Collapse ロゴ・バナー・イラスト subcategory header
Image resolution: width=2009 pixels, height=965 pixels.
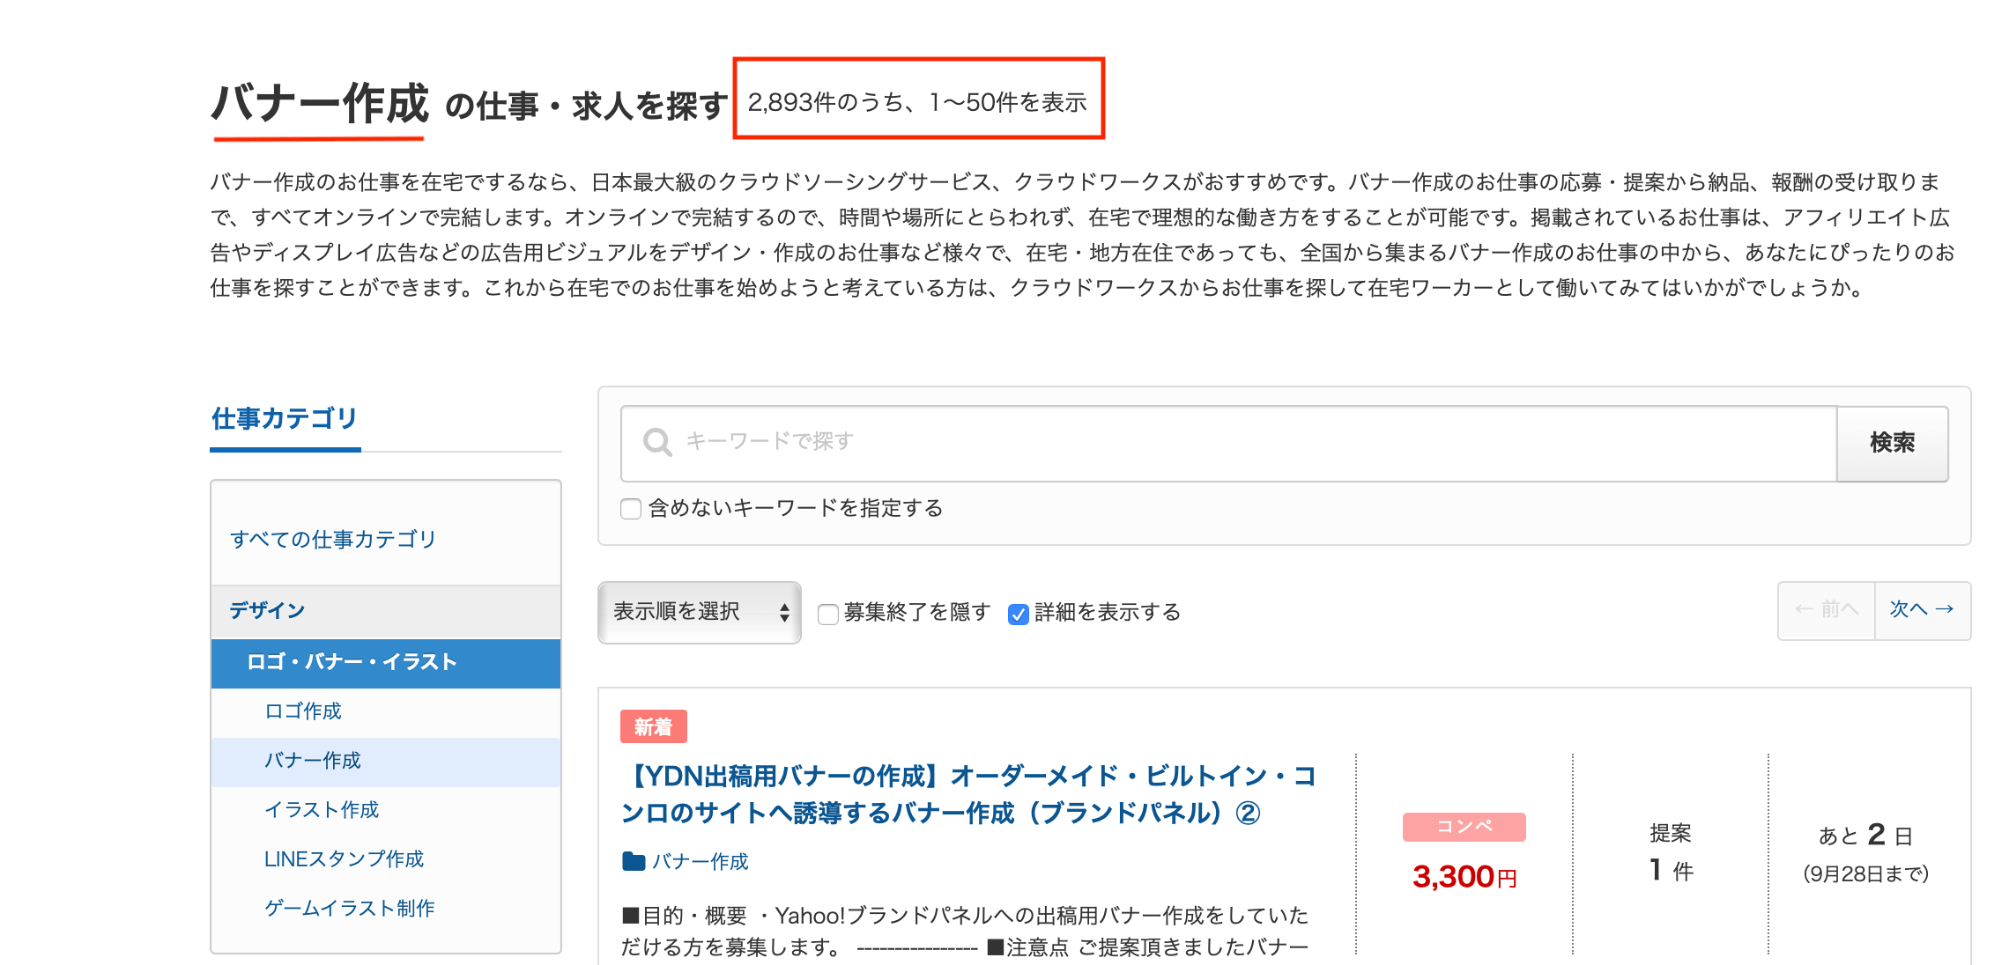(352, 662)
